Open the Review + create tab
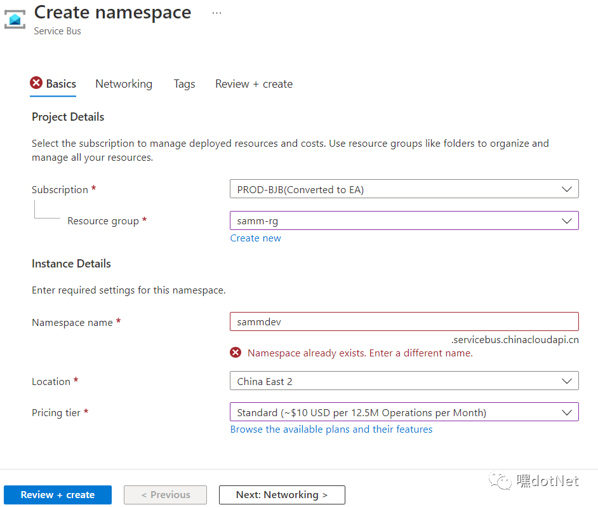This screenshot has height=507, width=598. 254,84
